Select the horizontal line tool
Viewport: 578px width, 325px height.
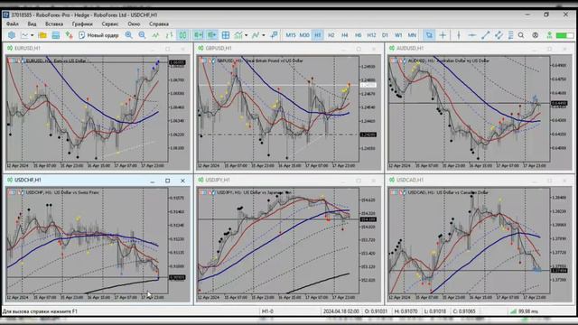(x=471, y=35)
